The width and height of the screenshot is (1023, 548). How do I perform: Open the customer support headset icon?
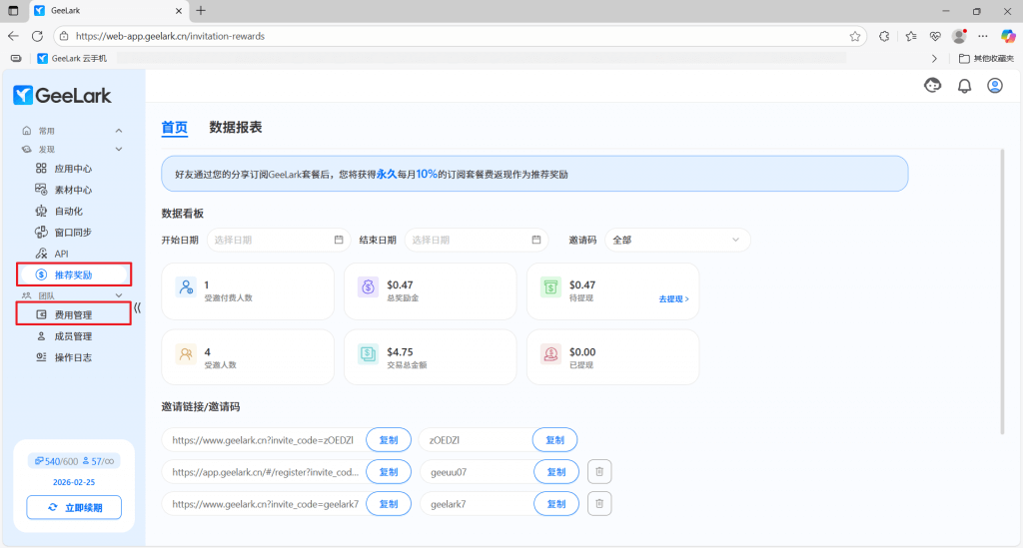click(x=933, y=86)
